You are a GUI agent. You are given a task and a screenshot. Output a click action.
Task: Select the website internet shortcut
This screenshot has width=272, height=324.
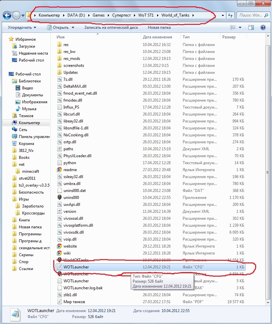(70, 246)
